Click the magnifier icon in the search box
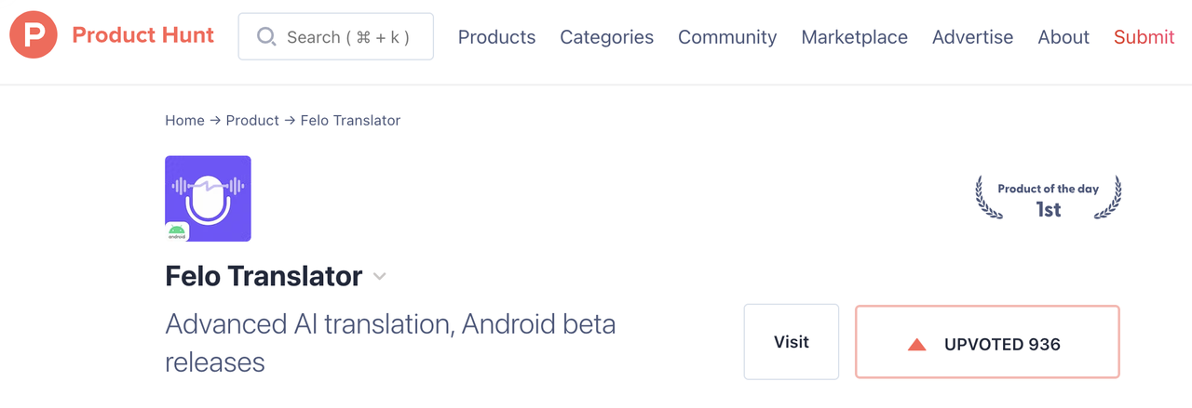Screen dimensions: 1192x408 (266, 36)
